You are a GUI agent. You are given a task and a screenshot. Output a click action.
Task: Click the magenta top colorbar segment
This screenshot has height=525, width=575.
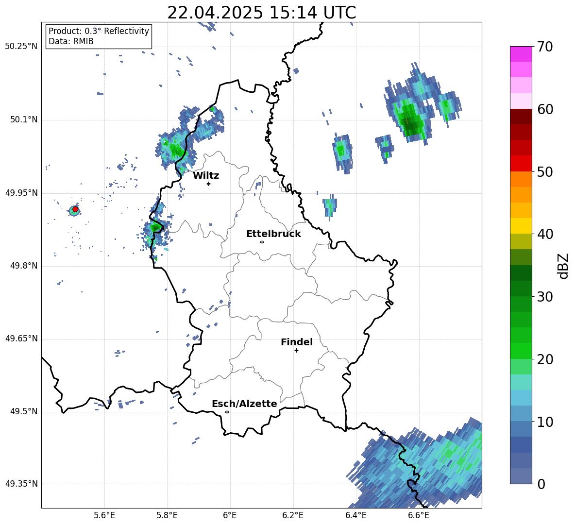[521, 54]
